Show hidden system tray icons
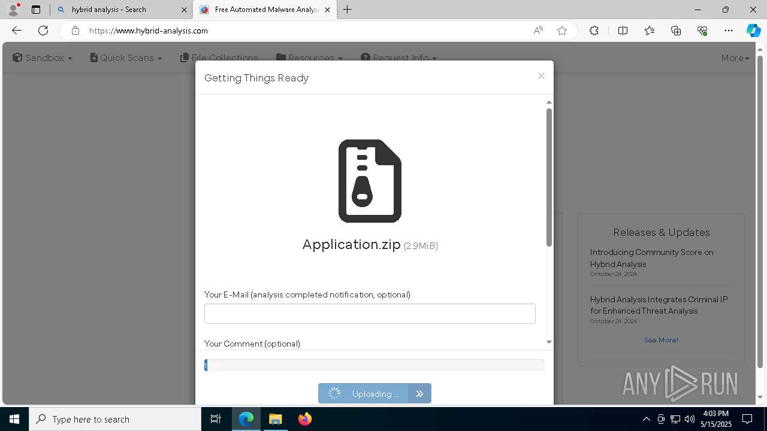This screenshot has height=431, width=767. (x=646, y=419)
